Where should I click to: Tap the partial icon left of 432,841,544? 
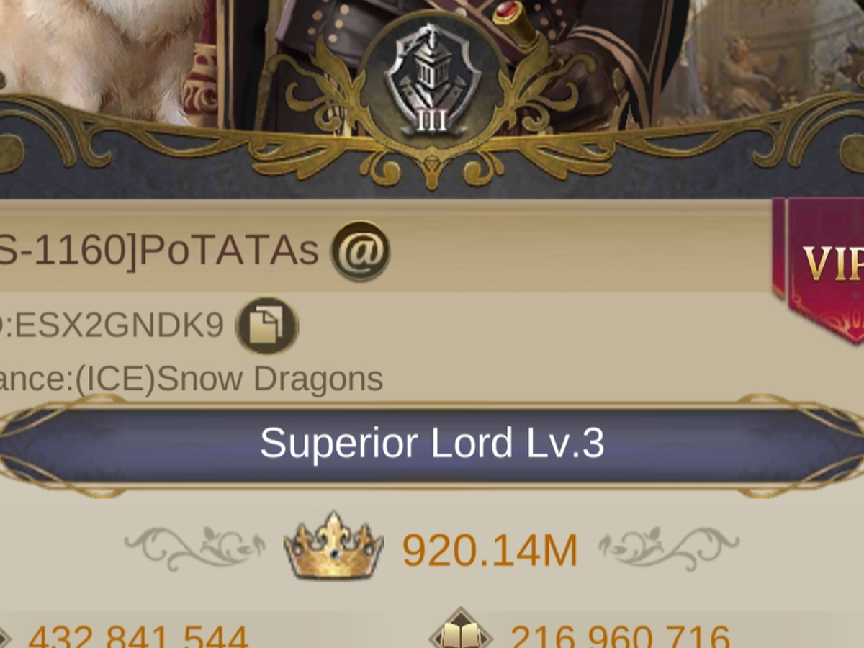pos(6,637)
